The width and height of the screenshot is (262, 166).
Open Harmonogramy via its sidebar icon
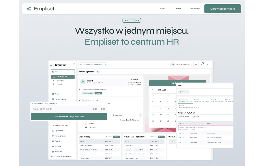[x=53, y=99]
